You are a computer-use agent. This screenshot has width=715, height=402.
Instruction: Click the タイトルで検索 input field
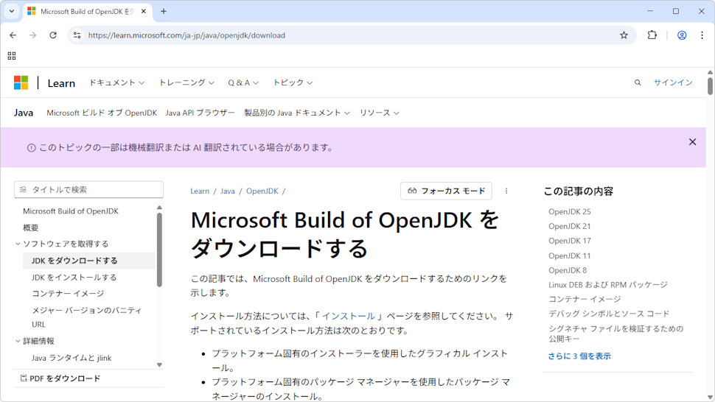[x=89, y=189]
